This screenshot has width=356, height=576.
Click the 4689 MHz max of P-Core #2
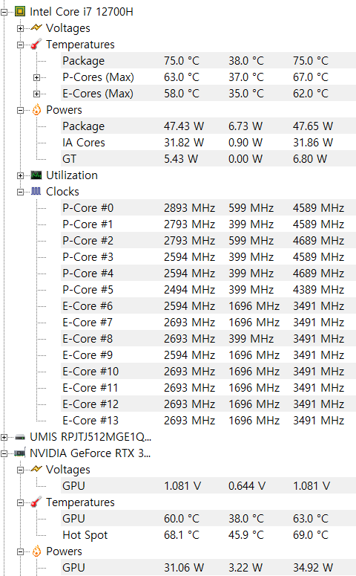[318, 241]
